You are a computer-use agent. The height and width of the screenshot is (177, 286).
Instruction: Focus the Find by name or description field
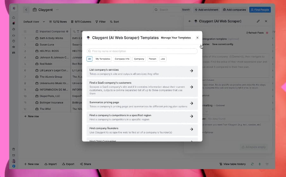(x=142, y=51)
